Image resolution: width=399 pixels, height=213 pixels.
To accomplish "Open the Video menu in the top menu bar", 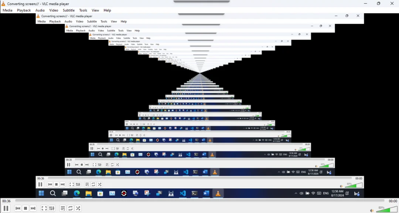I will click(x=54, y=10).
